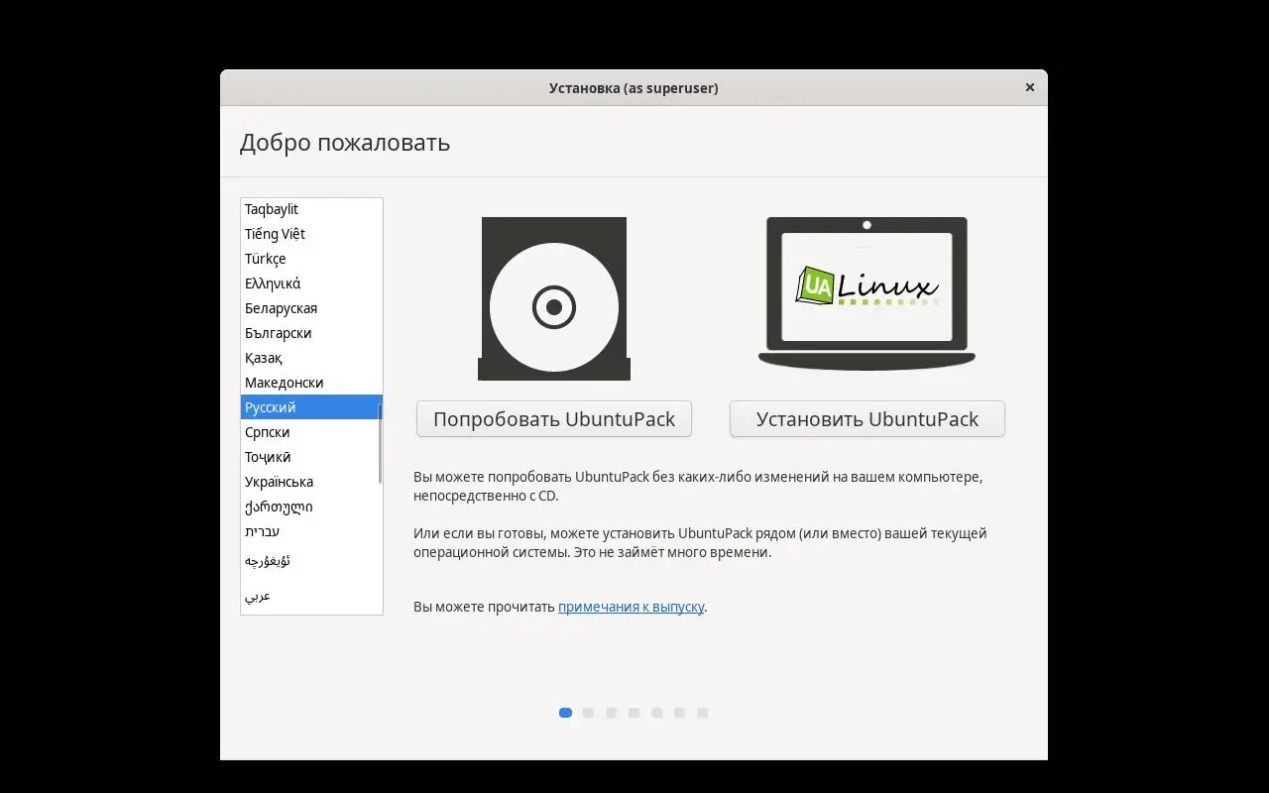Image resolution: width=1269 pixels, height=793 pixels.
Task: Close the installer window
Action: pyautogui.click(x=1030, y=87)
